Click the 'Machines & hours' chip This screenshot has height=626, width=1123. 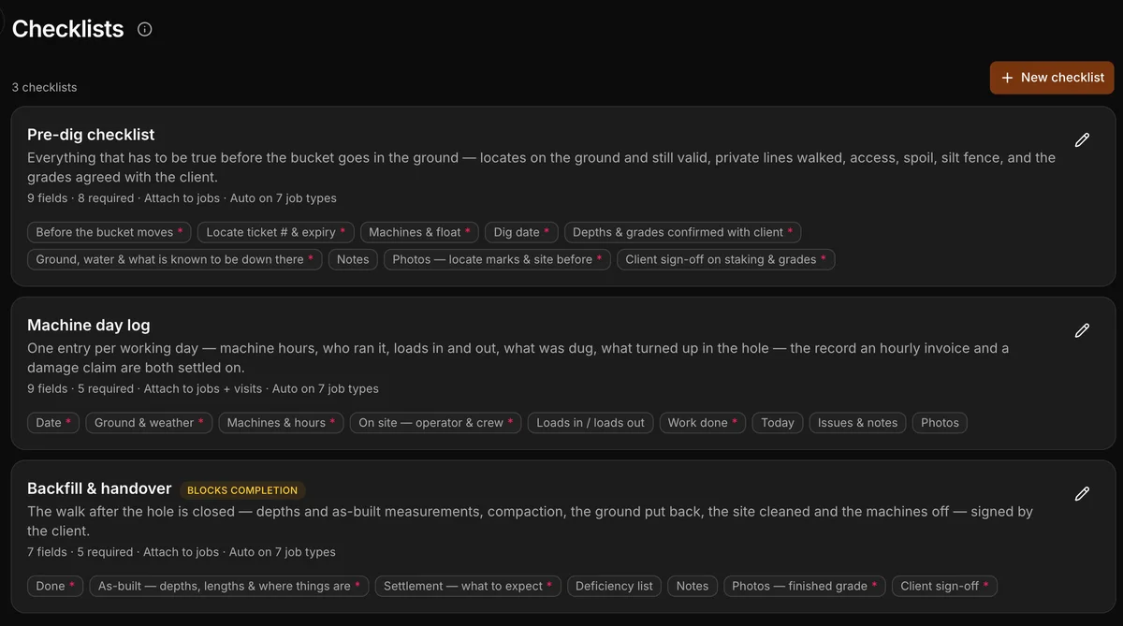tap(282, 423)
